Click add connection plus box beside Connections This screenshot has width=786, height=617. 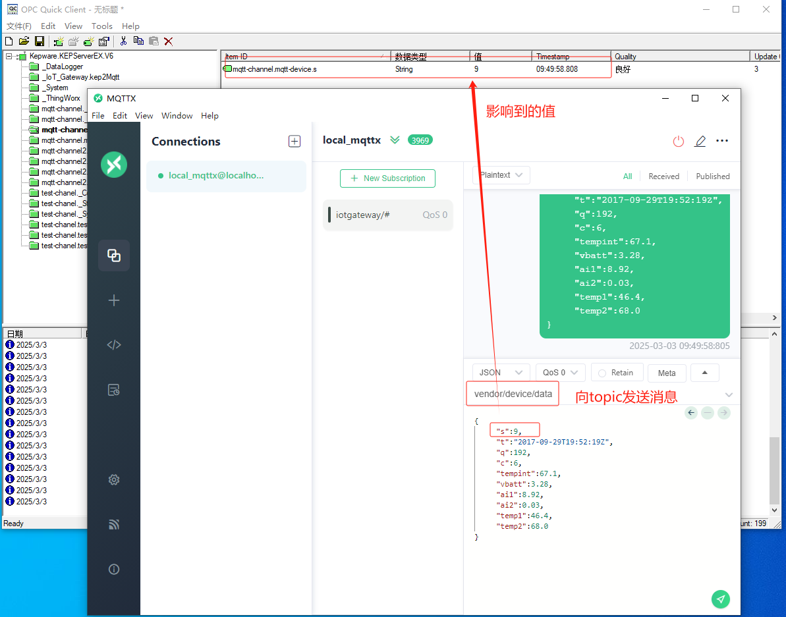click(x=295, y=141)
